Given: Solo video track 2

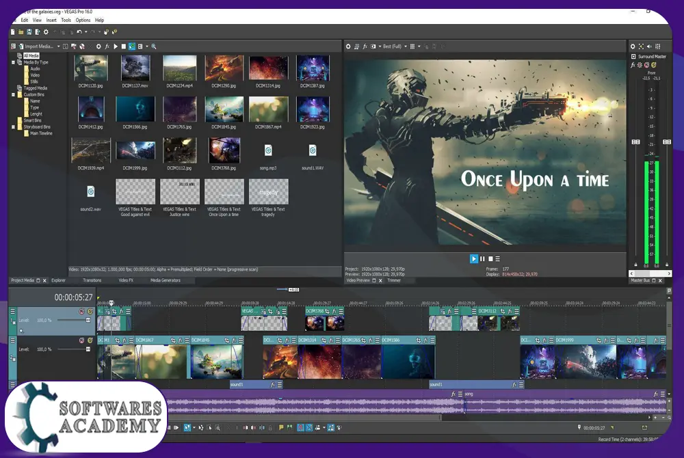Looking at the screenshot, I should (x=90, y=340).
